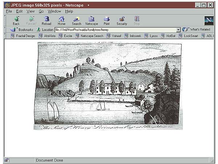This screenshot has height=164, width=218.
Task: Click inside the Location URL field
Action: tap(116, 30)
